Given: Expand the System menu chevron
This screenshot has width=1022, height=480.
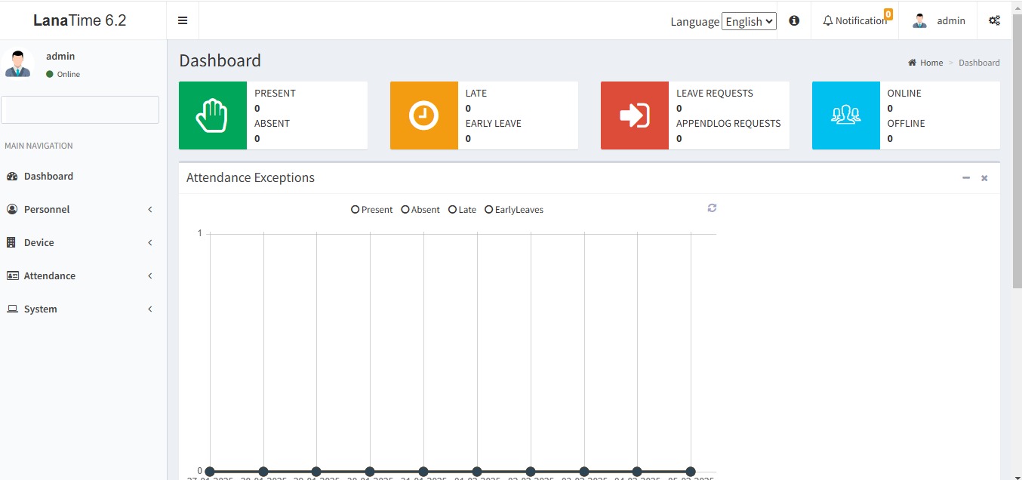Looking at the screenshot, I should 150,309.
